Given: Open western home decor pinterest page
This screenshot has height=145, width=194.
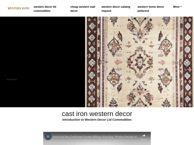Looking at the screenshot, I should click(151, 9).
